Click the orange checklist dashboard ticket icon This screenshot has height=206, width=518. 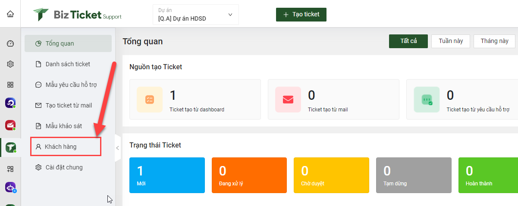(x=150, y=99)
